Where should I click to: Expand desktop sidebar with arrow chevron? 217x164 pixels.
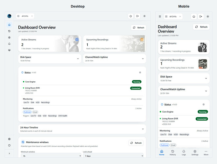(9, 154)
